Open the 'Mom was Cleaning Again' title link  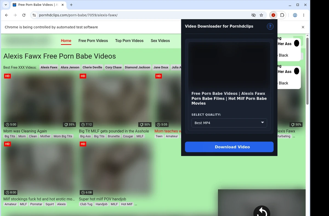(25, 131)
